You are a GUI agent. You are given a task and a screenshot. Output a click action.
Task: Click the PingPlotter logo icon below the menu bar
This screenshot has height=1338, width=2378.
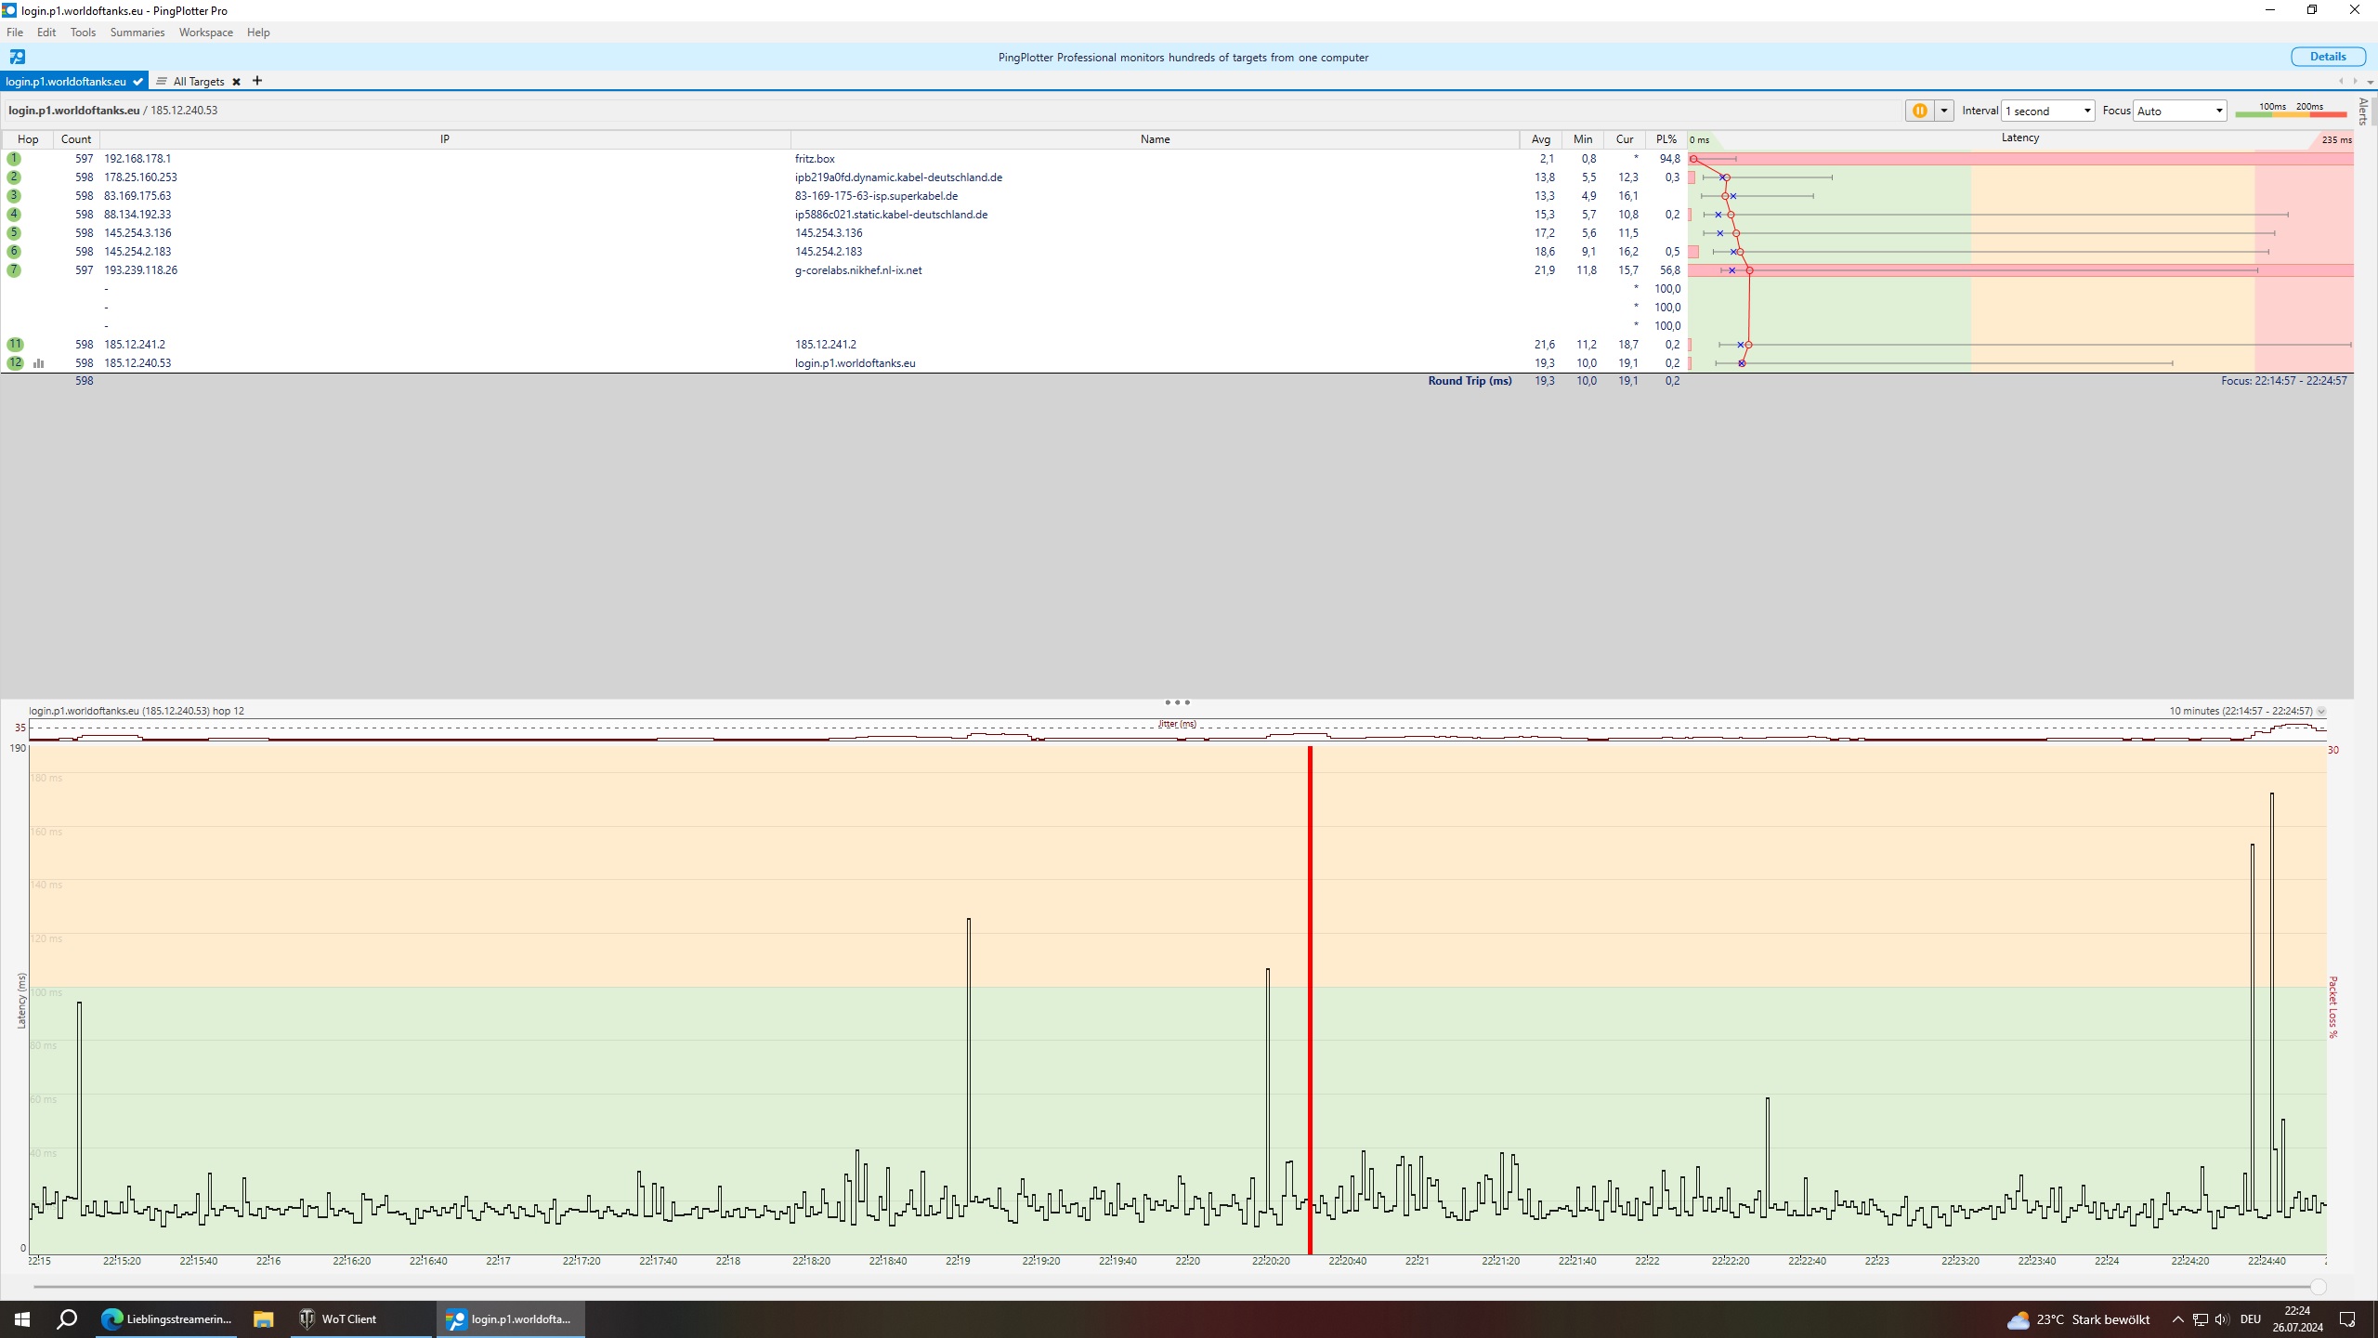(x=17, y=57)
